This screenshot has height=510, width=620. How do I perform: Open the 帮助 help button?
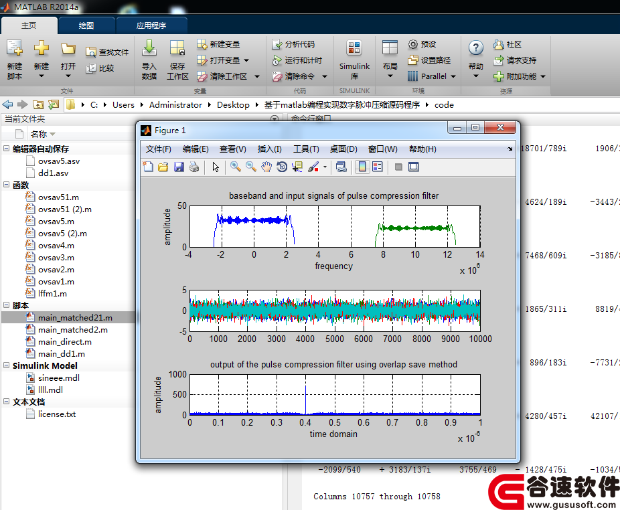click(475, 60)
